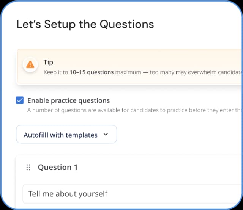Click the word "Questions" in page heading
The image size is (243, 210).
click(x=127, y=24)
